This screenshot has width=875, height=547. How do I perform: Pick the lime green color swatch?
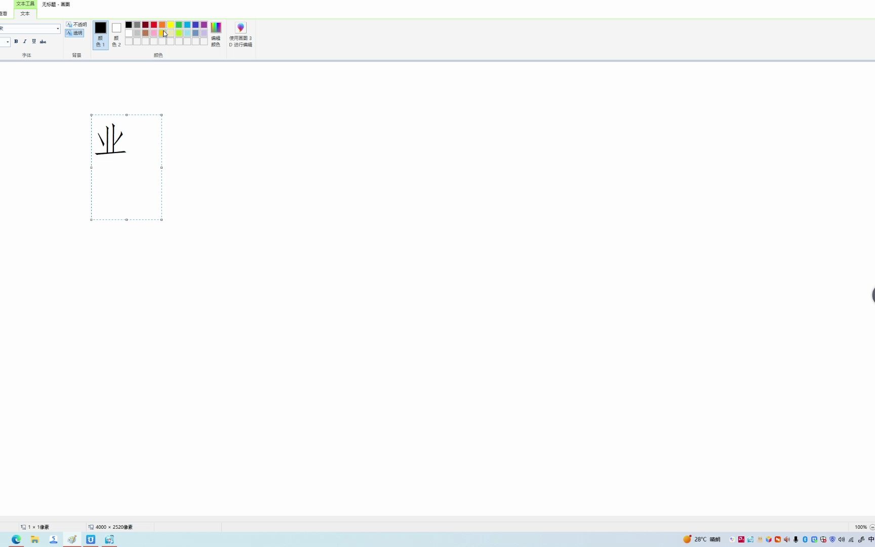(x=179, y=33)
